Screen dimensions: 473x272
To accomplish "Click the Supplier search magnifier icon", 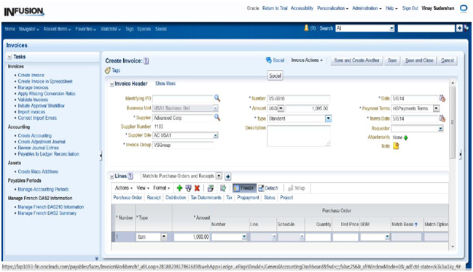I will point(217,117).
